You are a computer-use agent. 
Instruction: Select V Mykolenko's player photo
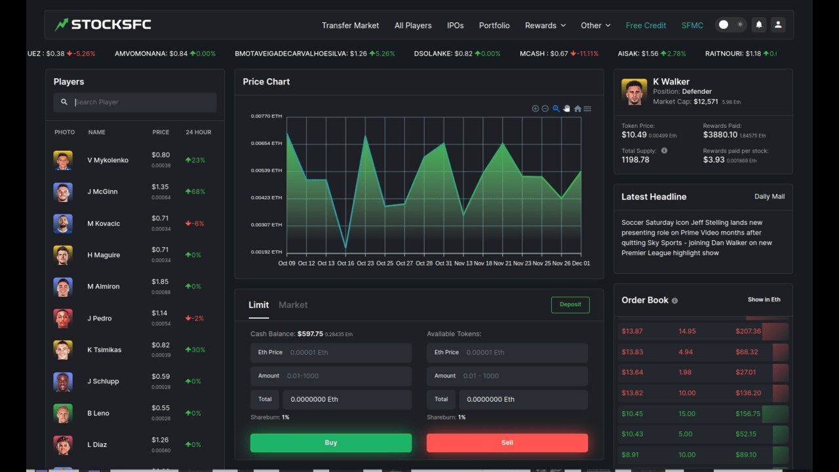pyautogui.click(x=63, y=161)
